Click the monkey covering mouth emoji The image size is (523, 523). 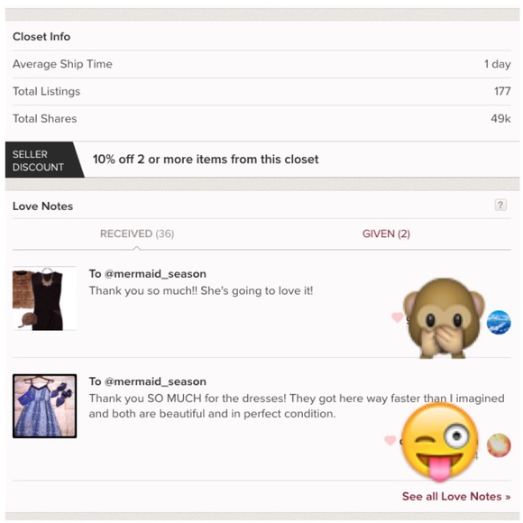pos(444,318)
